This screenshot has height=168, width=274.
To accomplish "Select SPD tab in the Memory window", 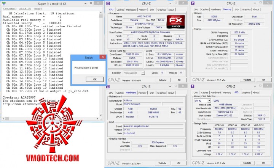I will (x=237, y=9).
